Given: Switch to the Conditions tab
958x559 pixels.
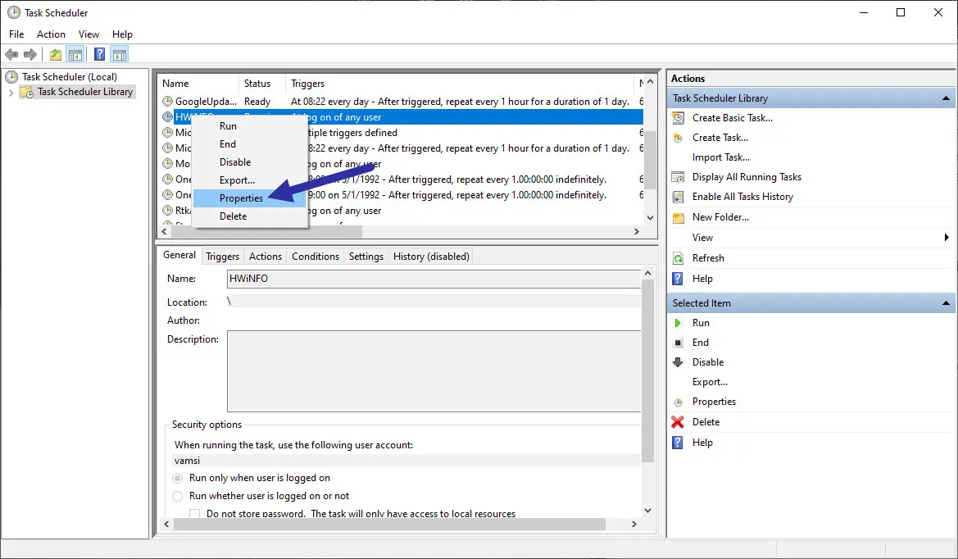Looking at the screenshot, I should pos(316,257).
